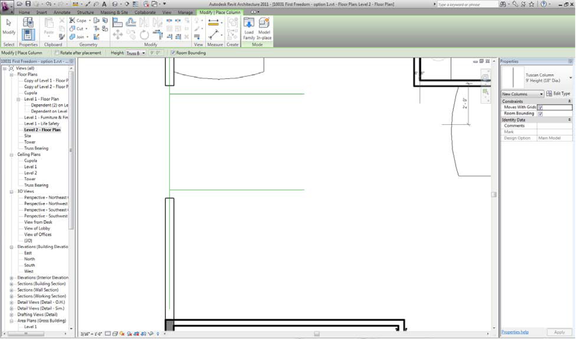576x339 pixels.
Task: Open the Properties help link
Action: click(x=515, y=332)
